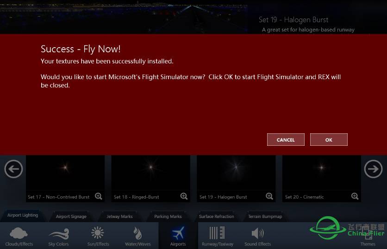Open the Jetway Marks tab

click(x=119, y=217)
